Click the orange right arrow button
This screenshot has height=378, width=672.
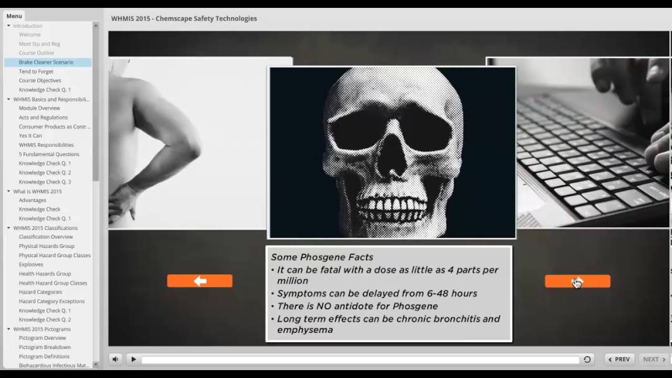point(577,281)
